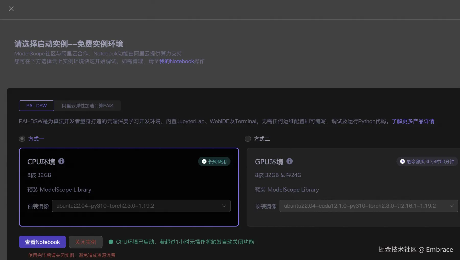Open the GPU 预装镜像 dropdown
Viewport: 460px width, 260px height.
[x=369, y=206]
